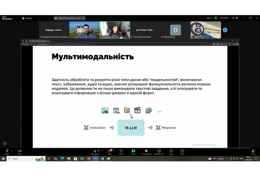Open a new tab in the shared browser
The width and height of the screenshot is (260, 176).
(52, 41)
